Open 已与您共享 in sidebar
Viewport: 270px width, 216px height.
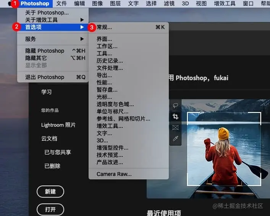[58, 152]
